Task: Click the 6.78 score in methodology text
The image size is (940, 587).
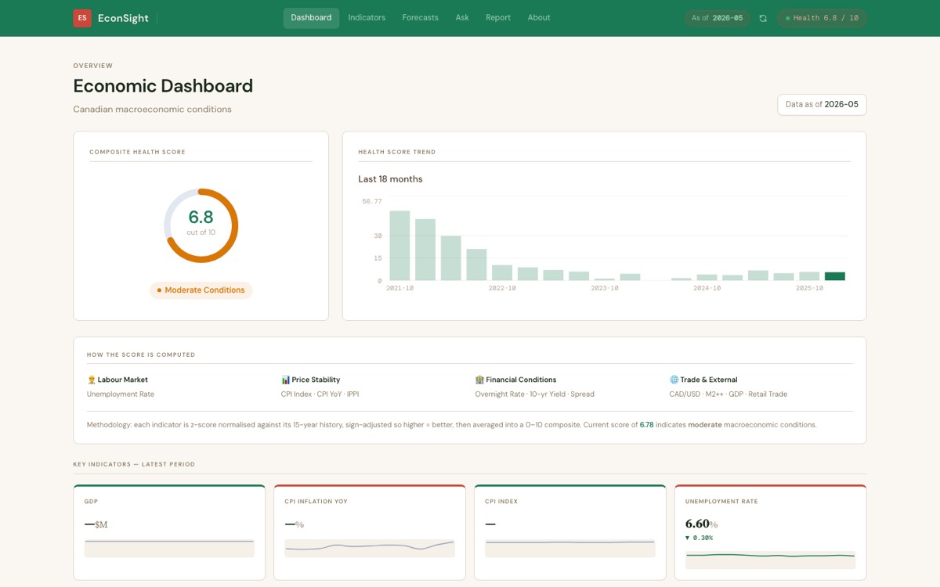Action: 646,425
